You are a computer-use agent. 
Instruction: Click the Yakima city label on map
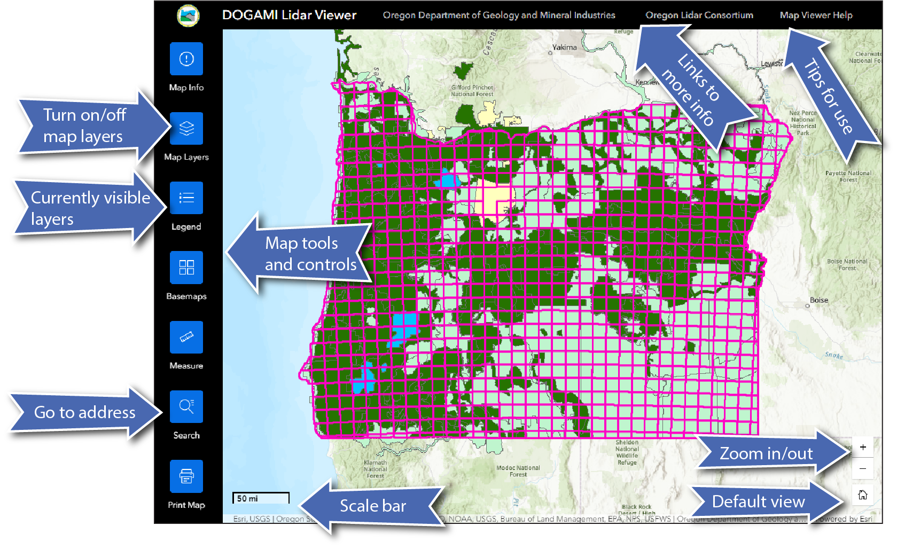tap(565, 48)
